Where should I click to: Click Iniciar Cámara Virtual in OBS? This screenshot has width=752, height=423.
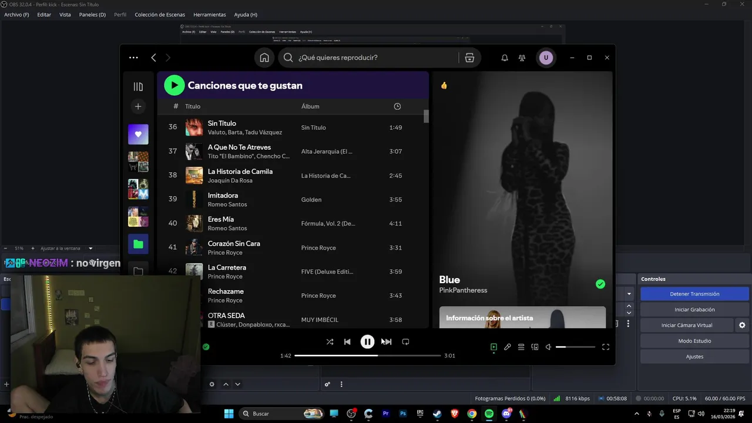click(x=687, y=325)
